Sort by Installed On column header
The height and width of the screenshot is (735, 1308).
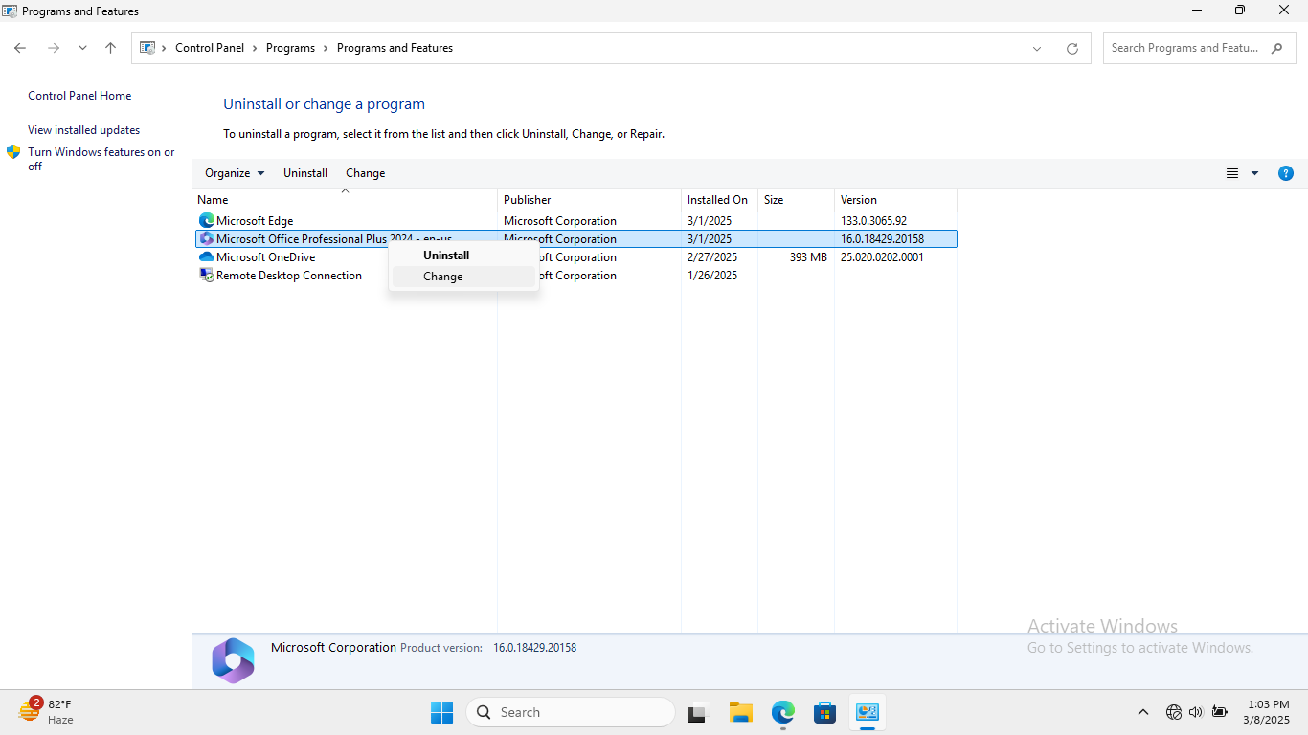coord(719,200)
